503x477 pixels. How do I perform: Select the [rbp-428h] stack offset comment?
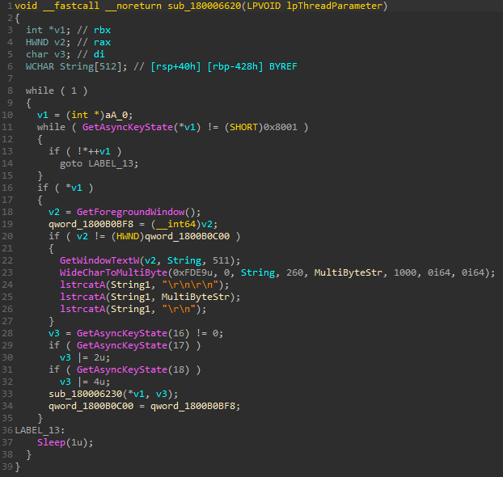[x=235, y=66]
